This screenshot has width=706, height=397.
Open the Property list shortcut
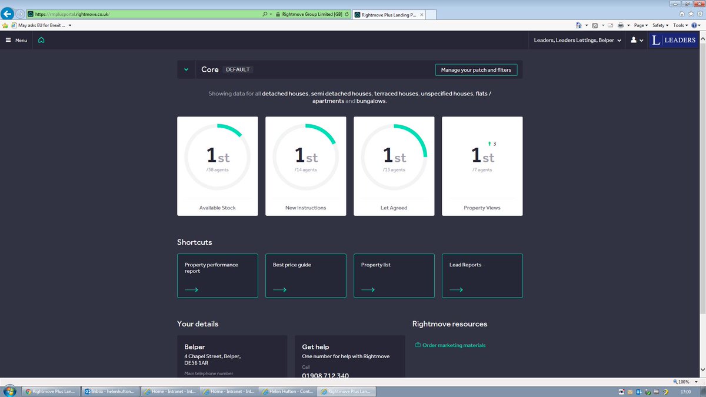click(394, 275)
